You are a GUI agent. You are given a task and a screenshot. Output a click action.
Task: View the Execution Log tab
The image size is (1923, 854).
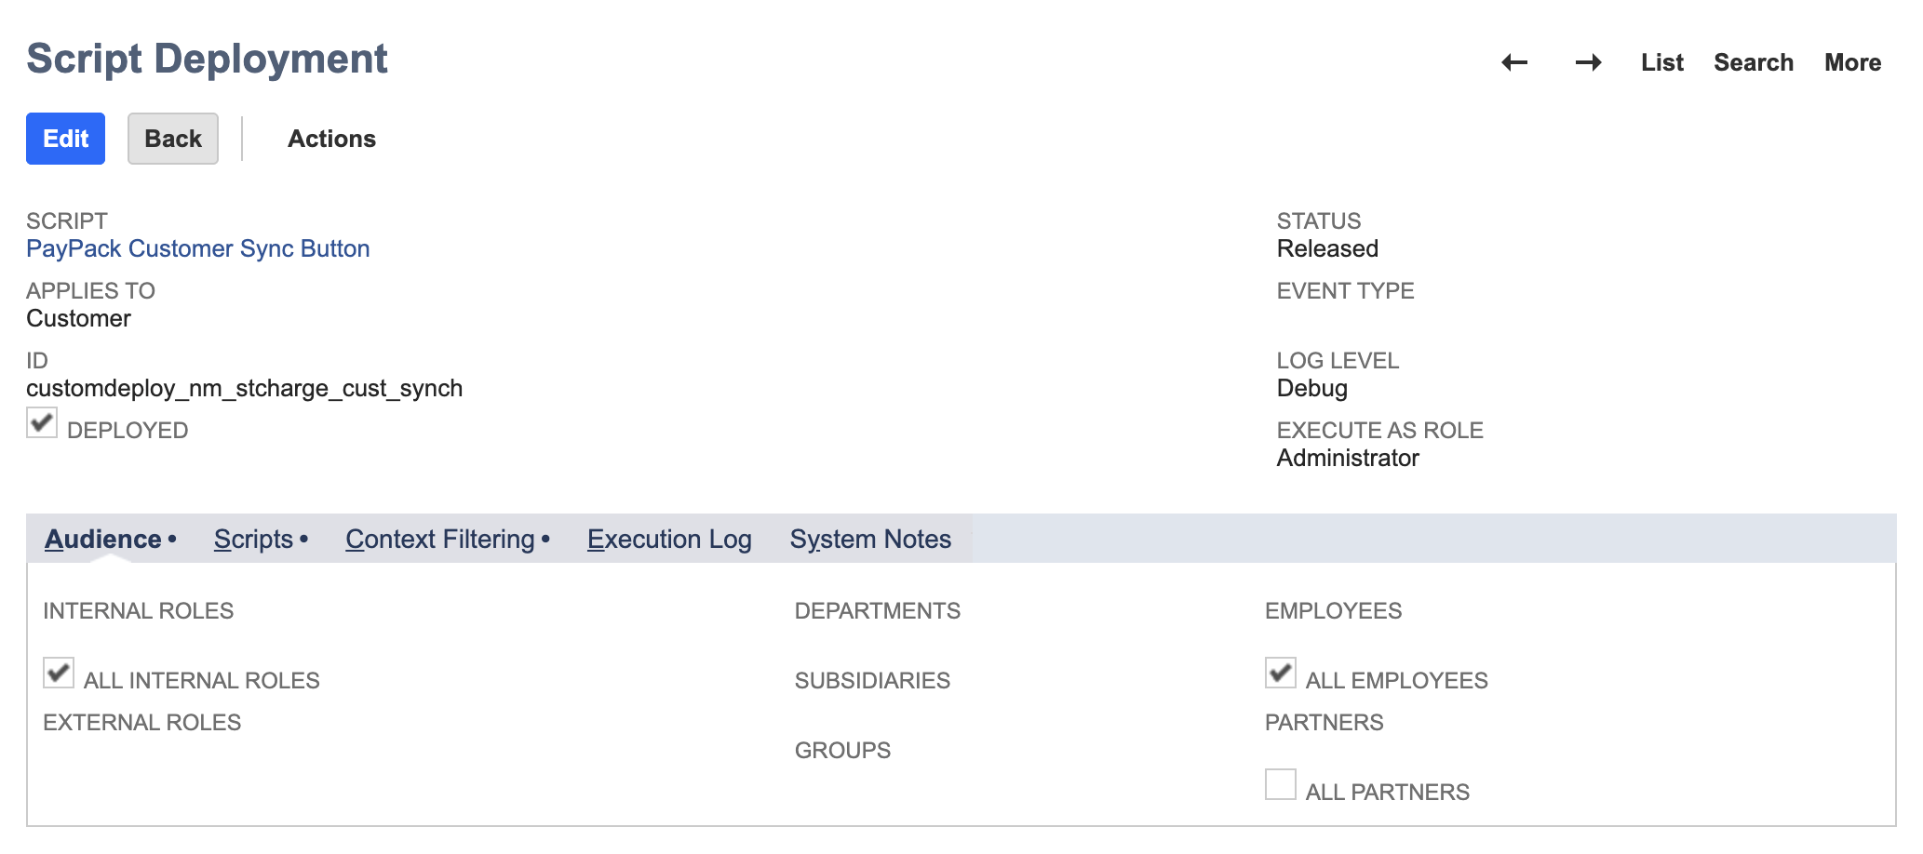pyautogui.click(x=668, y=539)
